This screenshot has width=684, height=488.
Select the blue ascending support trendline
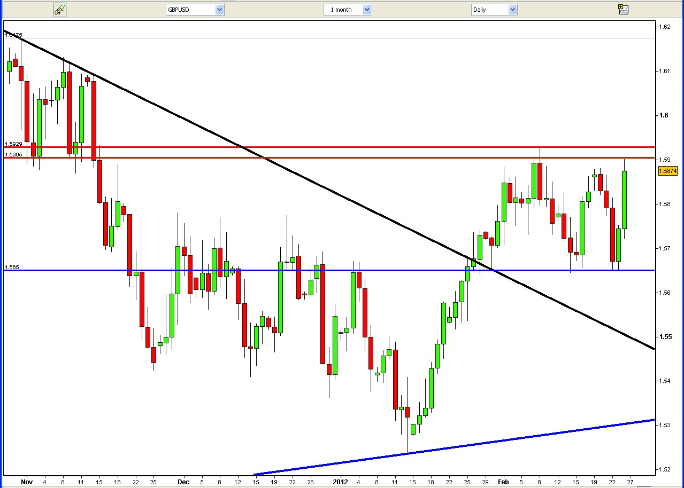pyautogui.click(x=455, y=447)
